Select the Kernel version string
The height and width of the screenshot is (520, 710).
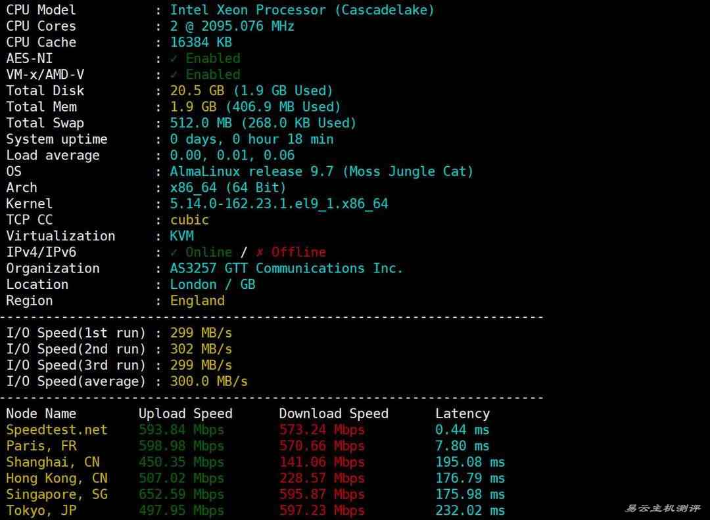click(x=279, y=204)
